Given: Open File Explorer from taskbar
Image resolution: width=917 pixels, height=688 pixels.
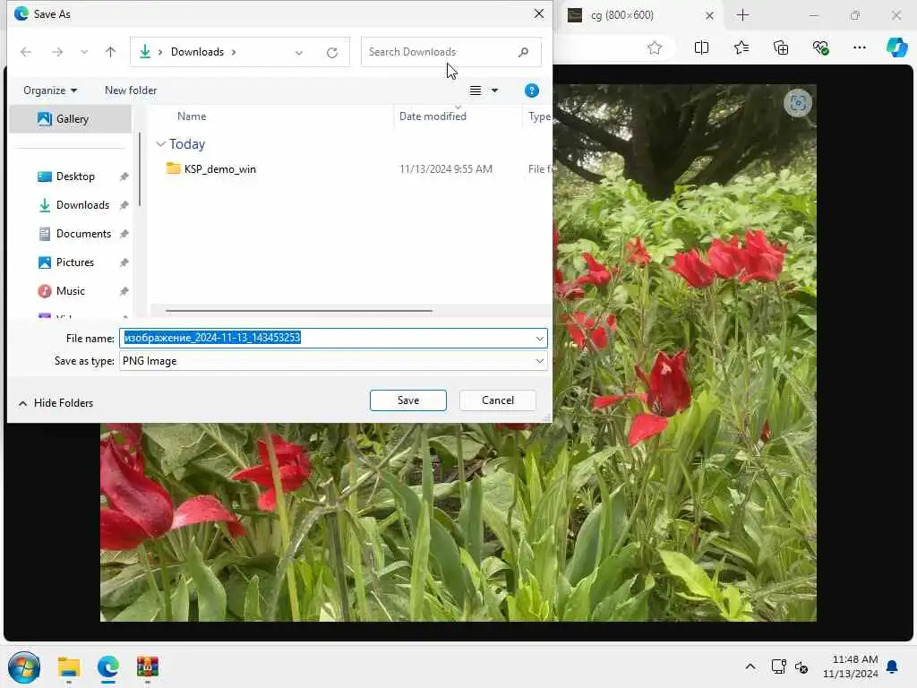Looking at the screenshot, I should 69,666.
